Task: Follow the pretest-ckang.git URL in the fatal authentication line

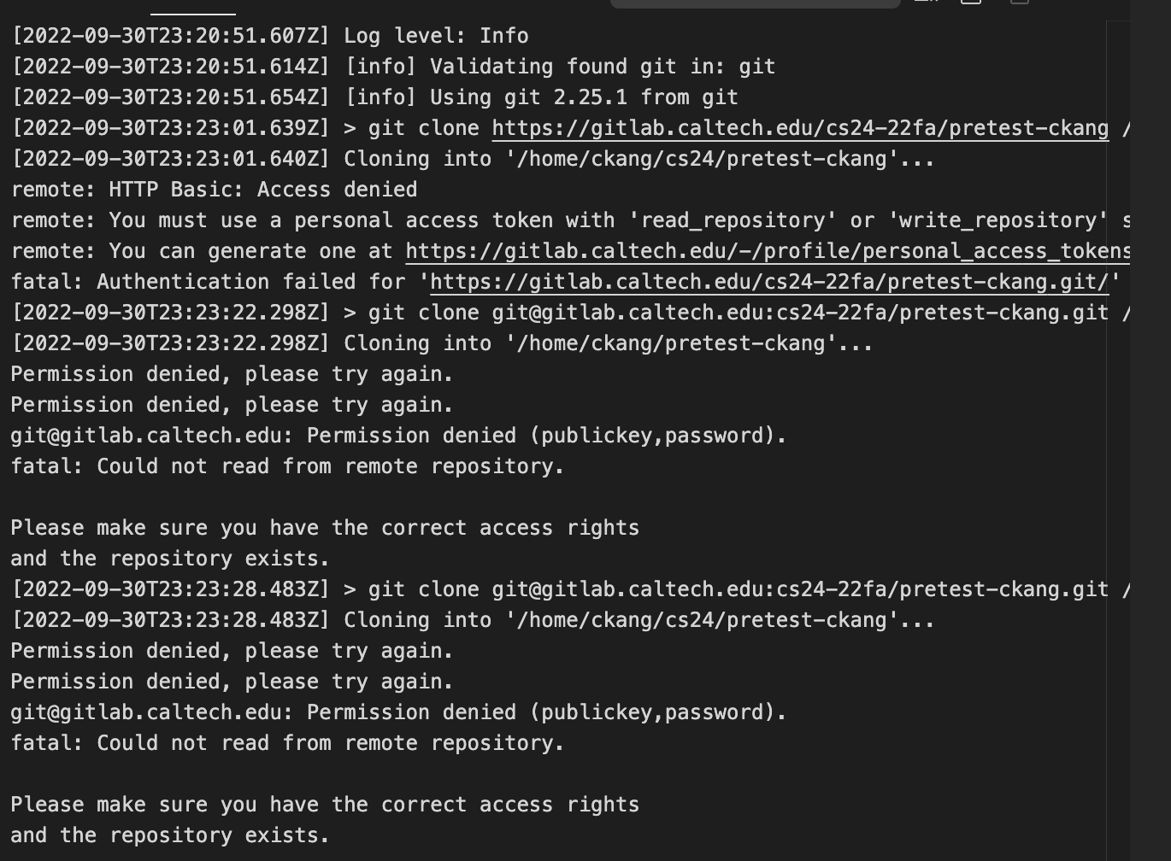Action: (x=768, y=282)
